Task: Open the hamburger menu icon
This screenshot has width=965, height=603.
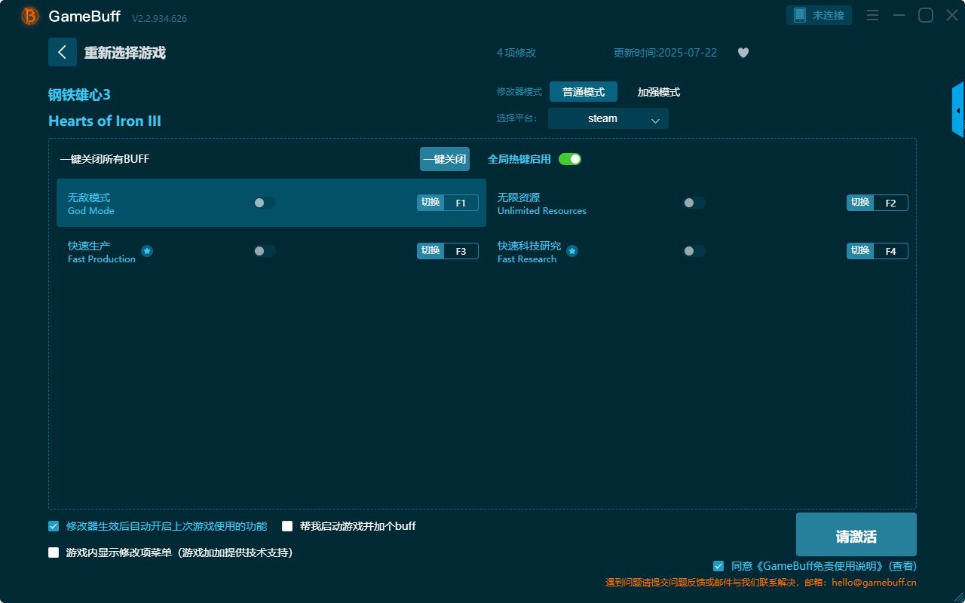Action: click(x=872, y=15)
